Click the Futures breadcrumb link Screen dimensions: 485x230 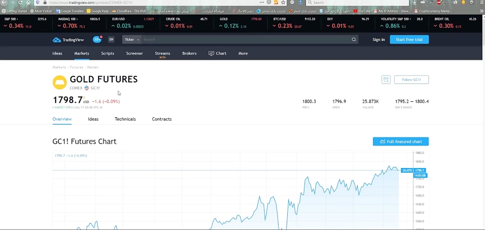pos(77,67)
